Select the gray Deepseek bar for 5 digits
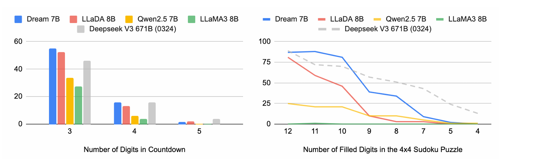Screen dimensions: 533x159 coord(216,122)
